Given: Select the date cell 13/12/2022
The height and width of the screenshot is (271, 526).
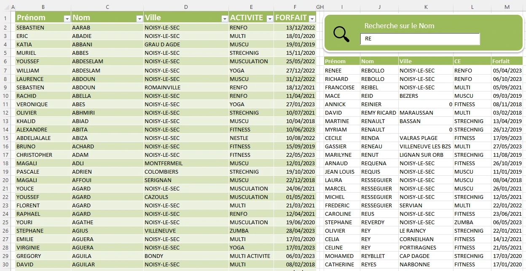Looking at the screenshot, I should [x=300, y=27].
